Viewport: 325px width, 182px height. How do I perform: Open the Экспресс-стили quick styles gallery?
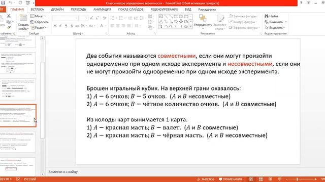pos(220,22)
